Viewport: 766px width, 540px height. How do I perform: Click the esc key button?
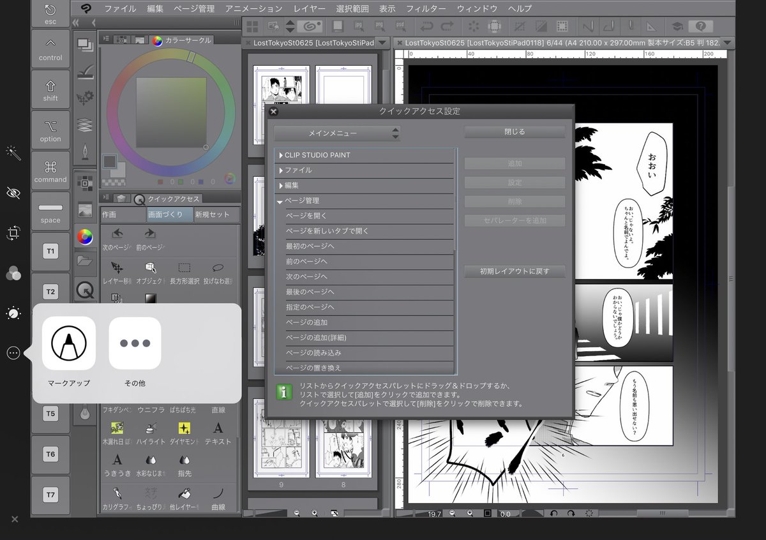[x=50, y=13]
